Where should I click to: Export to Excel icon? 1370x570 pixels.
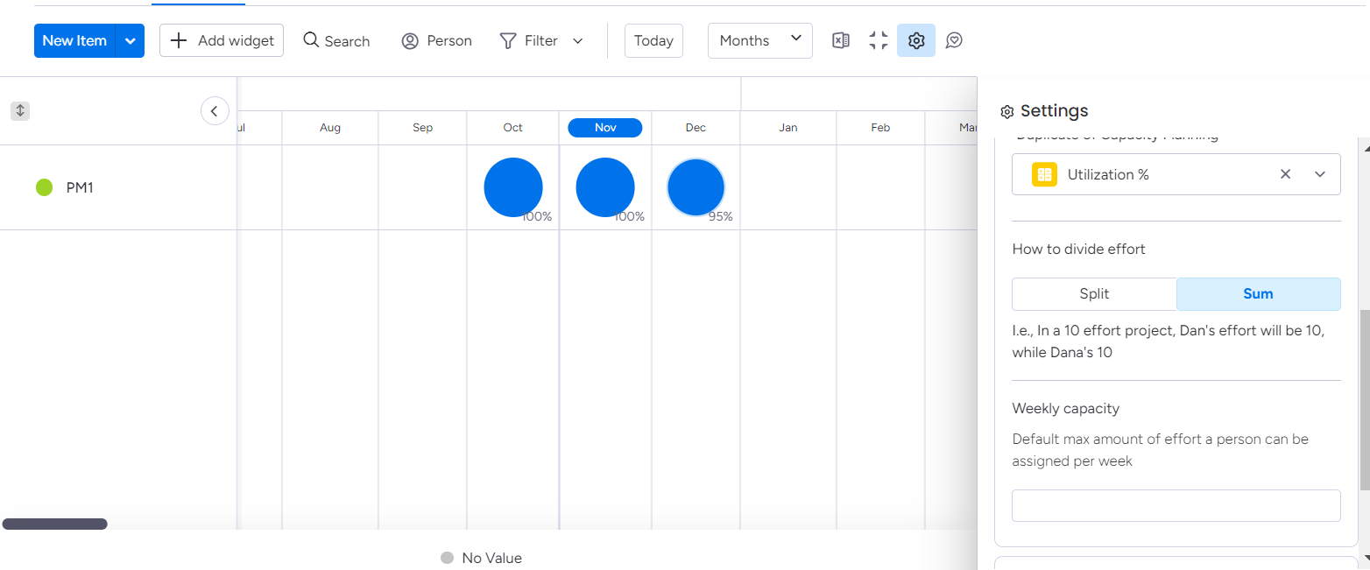coord(841,40)
